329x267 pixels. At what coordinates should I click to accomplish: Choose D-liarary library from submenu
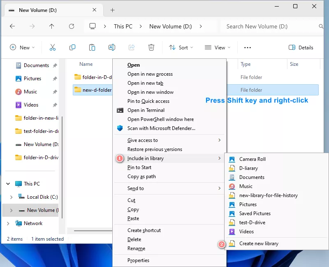[276, 168]
